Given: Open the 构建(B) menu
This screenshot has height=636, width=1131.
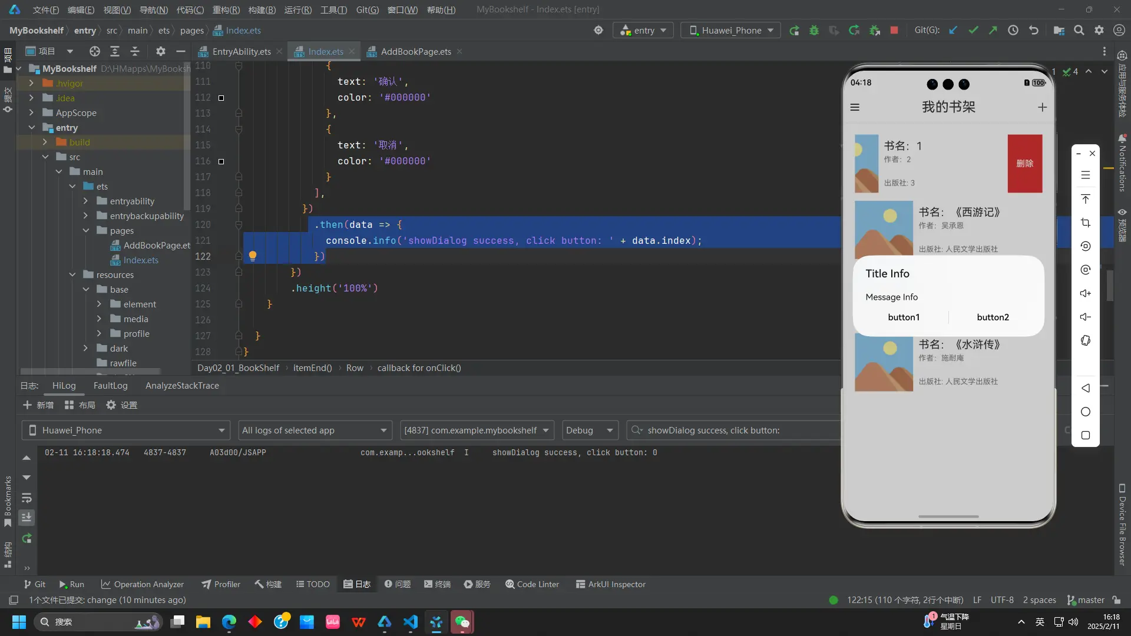Looking at the screenshot, I should [x=262, y=9].
